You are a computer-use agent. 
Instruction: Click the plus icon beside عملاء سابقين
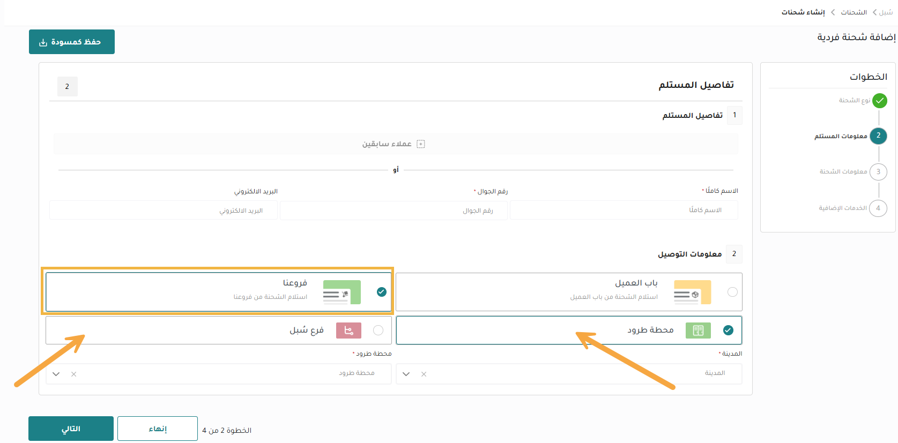pos(421,144)
